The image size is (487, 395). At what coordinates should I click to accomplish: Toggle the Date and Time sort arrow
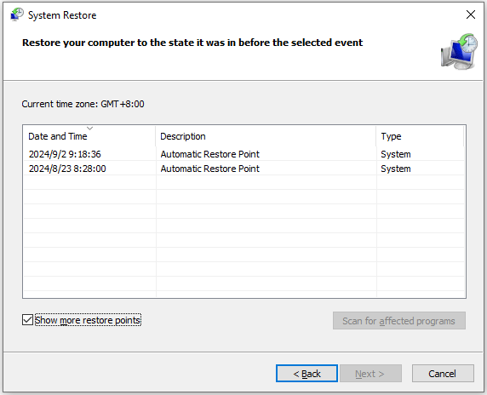pyautogui.click(x=89, y=128)
